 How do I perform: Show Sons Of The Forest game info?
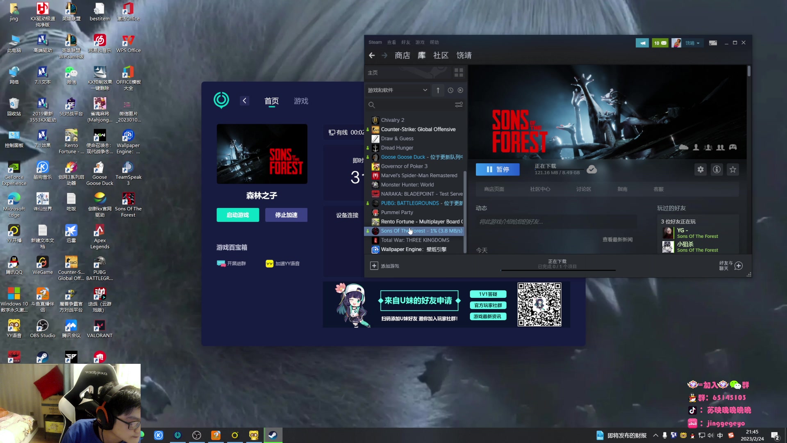716,169
